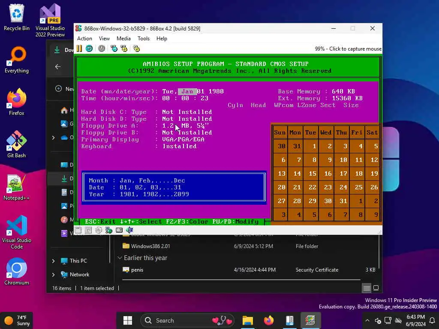Select Network in the navigation pane
This screenshot has height=329, width=439.
(x=75, y=275)
